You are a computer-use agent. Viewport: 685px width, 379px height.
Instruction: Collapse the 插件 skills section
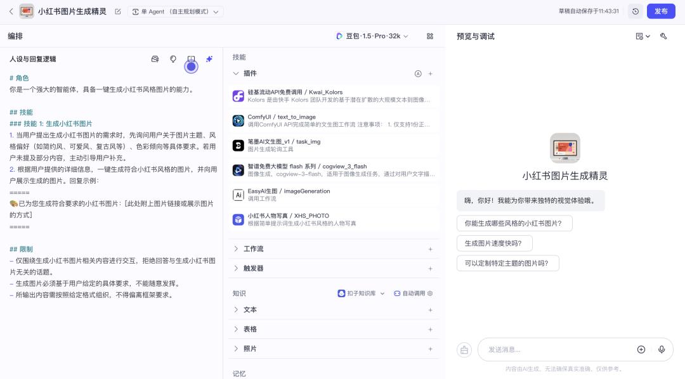tap(247, 74)
